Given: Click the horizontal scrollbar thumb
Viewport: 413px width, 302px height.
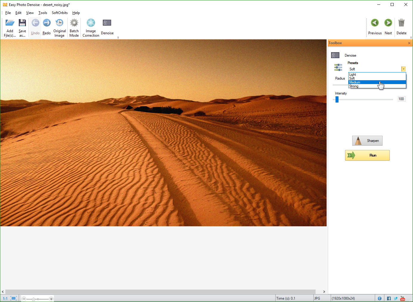Looking at the screenshot, I should (160, 292).
